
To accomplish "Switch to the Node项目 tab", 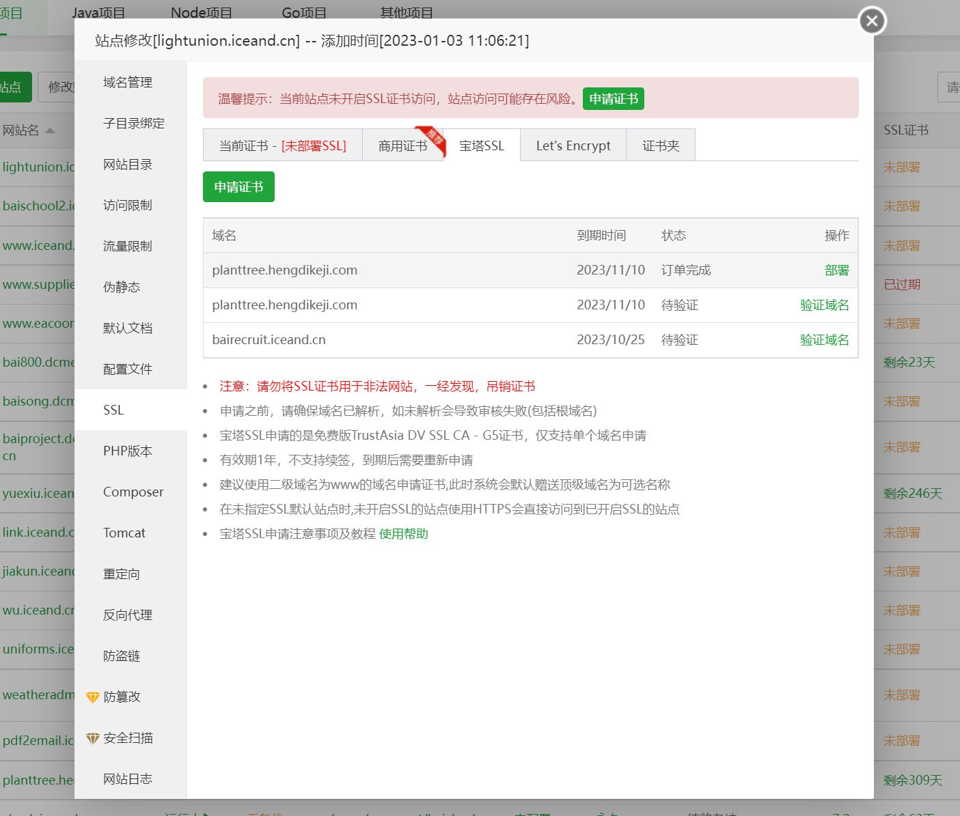I will tap(202, 13).
